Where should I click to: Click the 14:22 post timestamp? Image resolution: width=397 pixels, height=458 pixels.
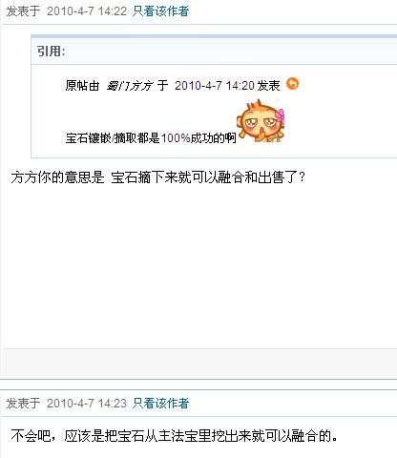point(87,11)
